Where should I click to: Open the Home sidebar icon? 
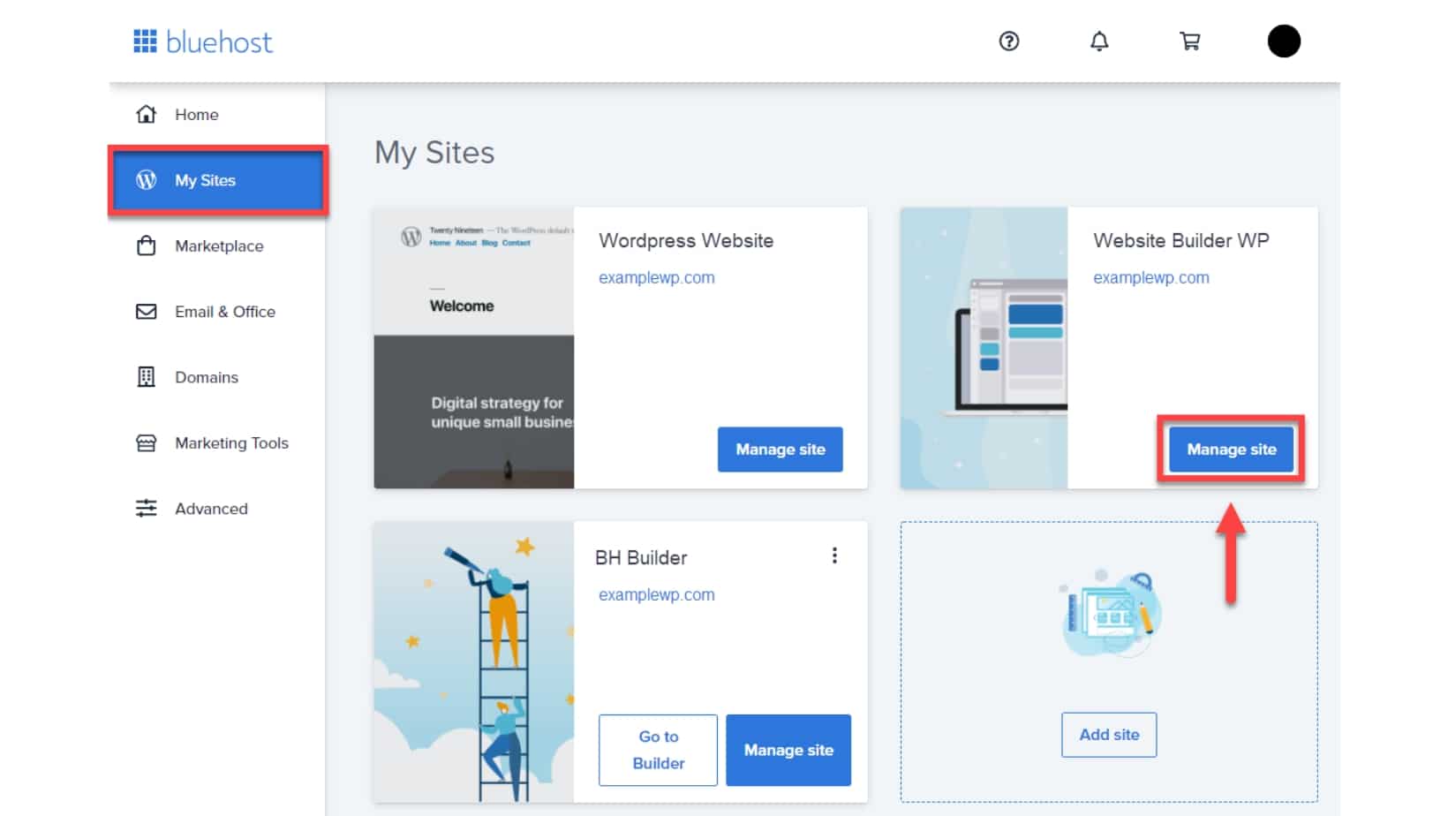(x=147, y=114)
